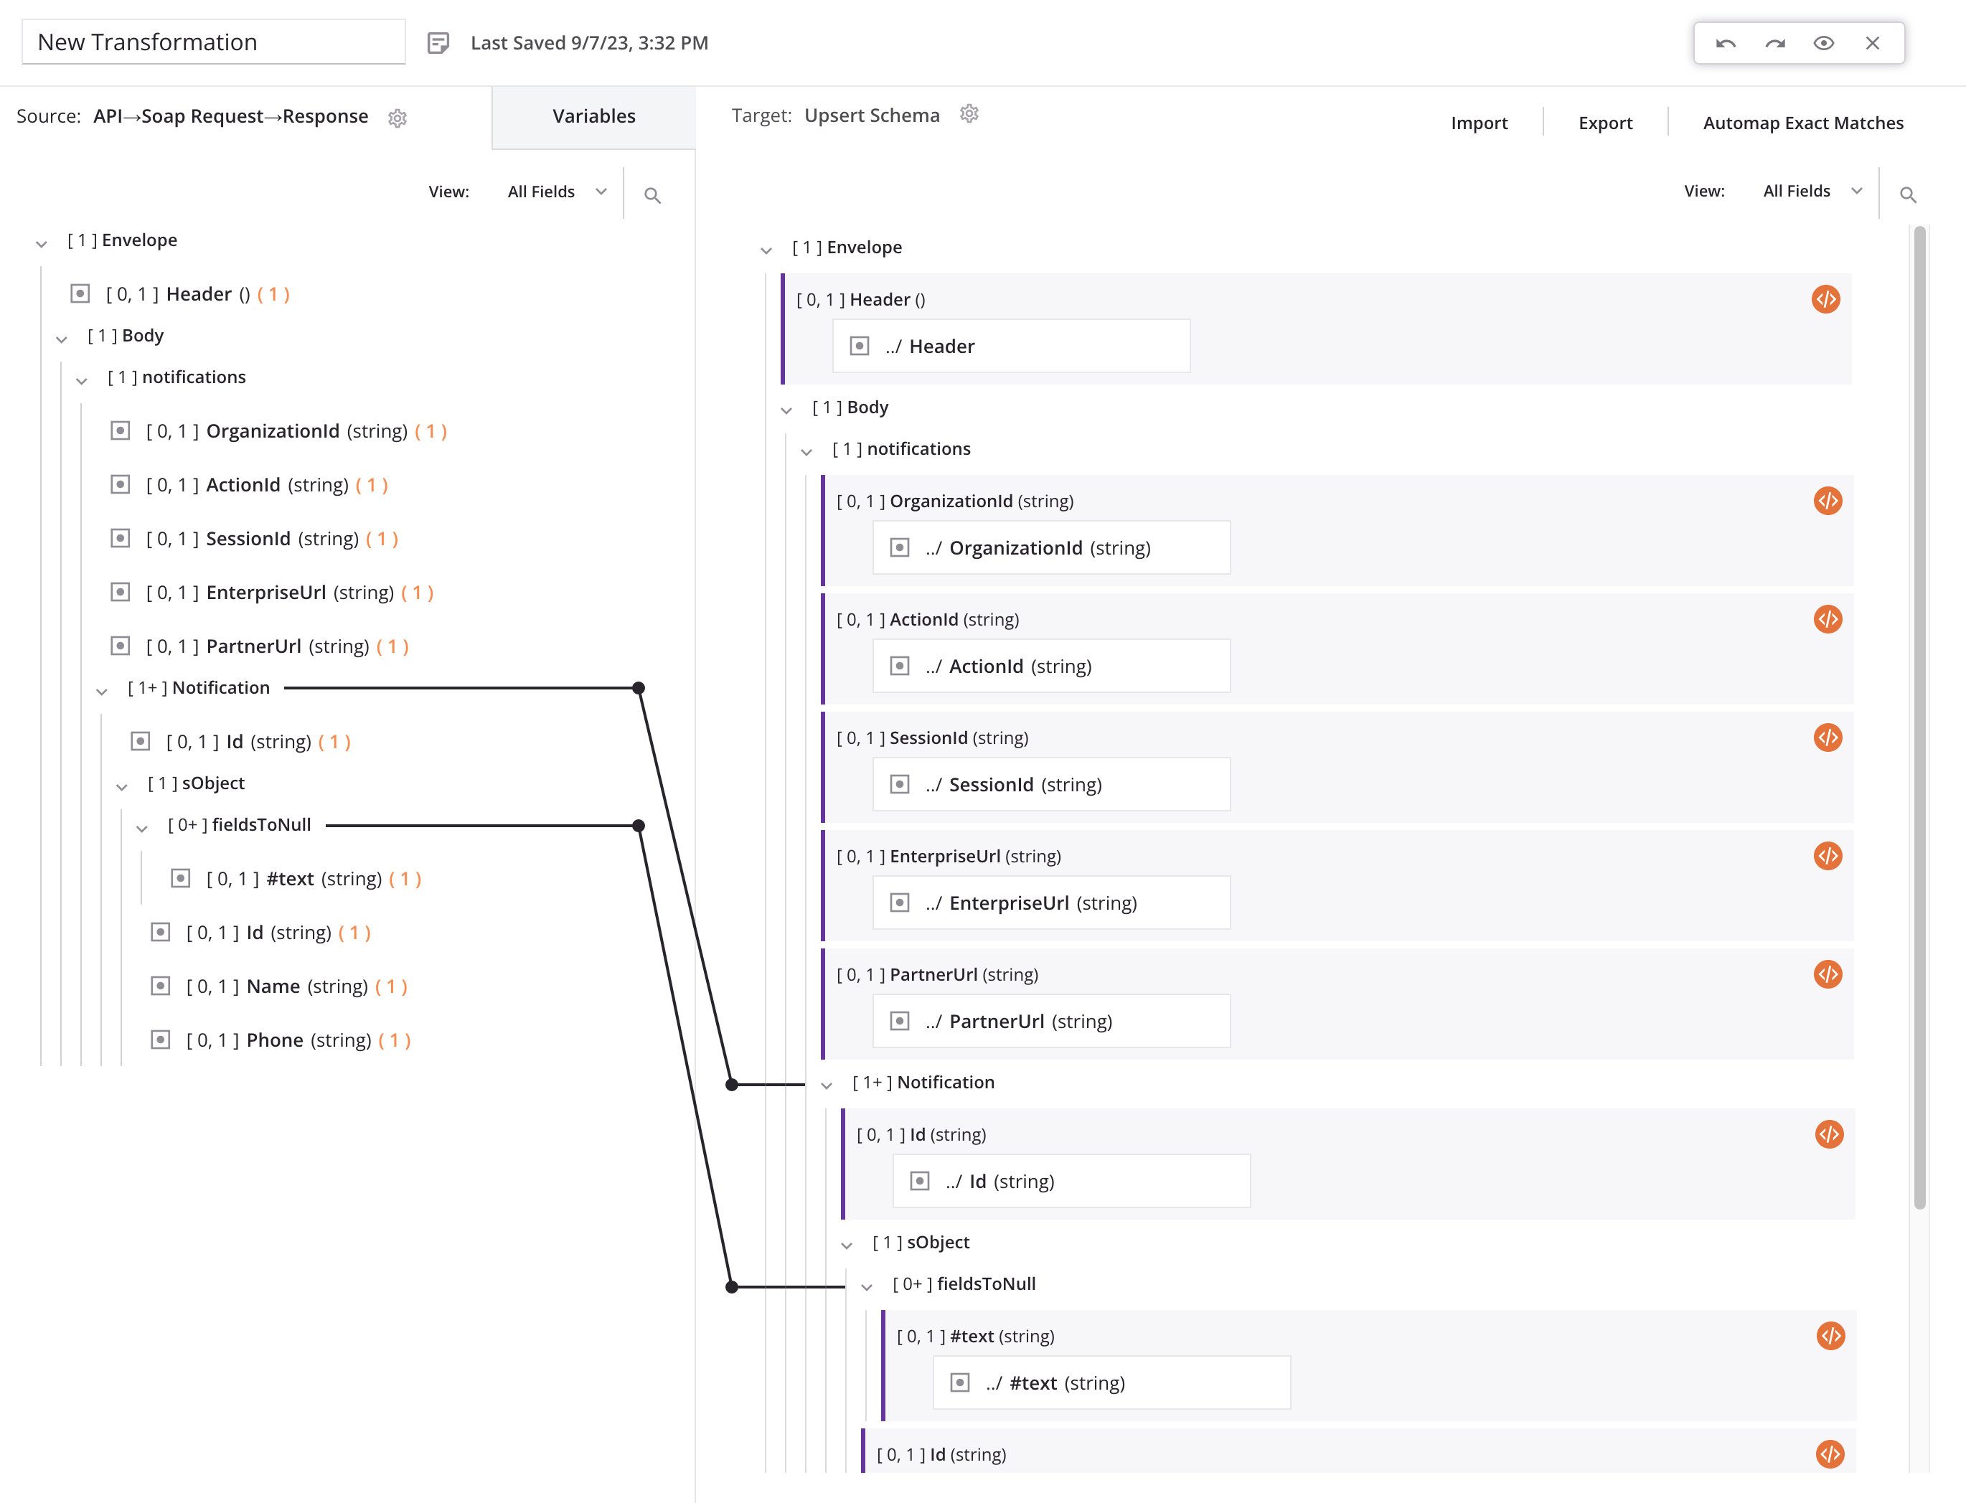Select source Phone field marker

[x=160, y=1040]
